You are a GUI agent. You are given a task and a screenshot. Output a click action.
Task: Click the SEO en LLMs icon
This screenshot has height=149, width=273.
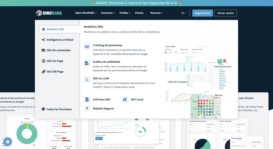87,80
